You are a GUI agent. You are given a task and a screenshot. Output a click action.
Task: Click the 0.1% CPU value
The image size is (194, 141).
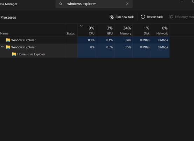point(91,40)
